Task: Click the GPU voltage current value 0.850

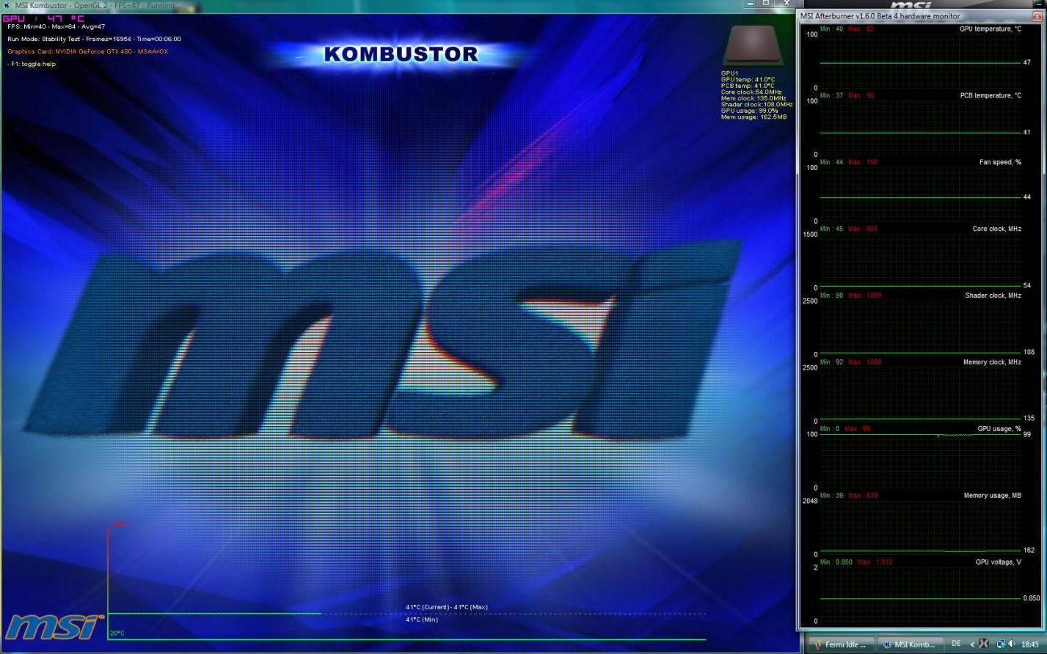Action: [x=1031, y=598]
